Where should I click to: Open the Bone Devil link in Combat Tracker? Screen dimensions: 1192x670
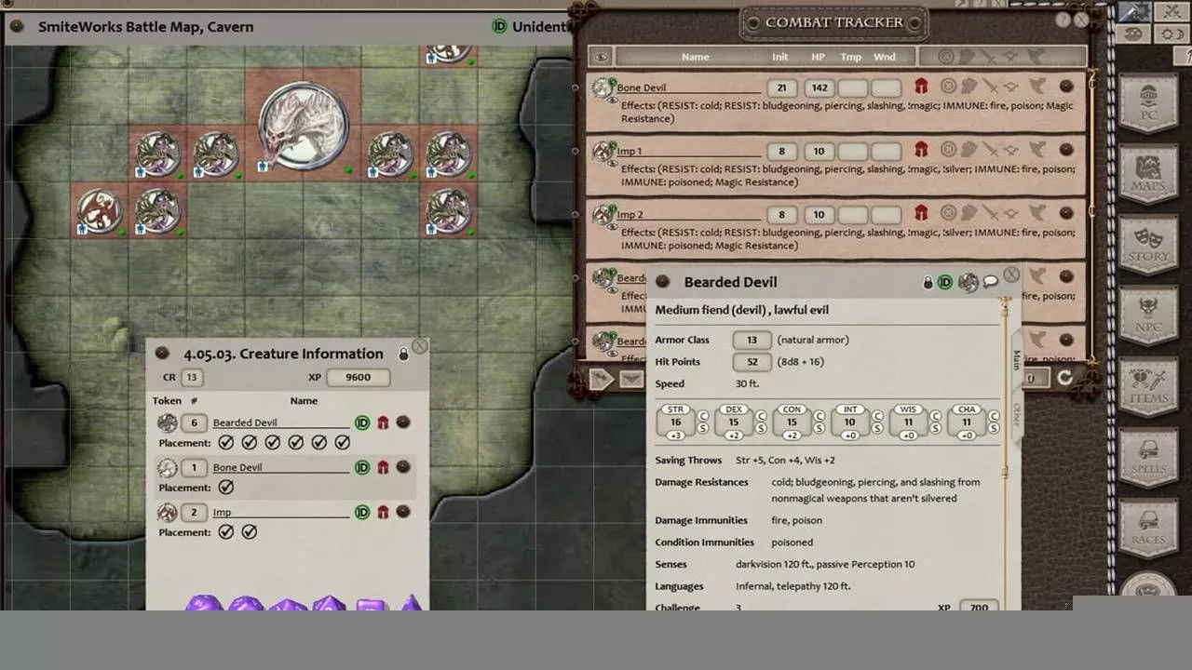tap(1066, 87)
